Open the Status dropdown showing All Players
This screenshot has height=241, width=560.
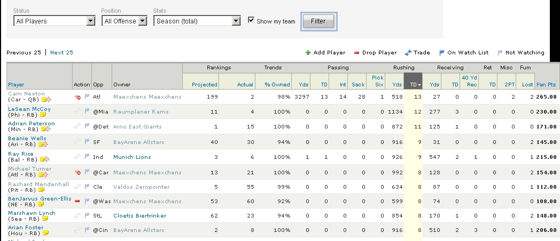tap(54, 21)
